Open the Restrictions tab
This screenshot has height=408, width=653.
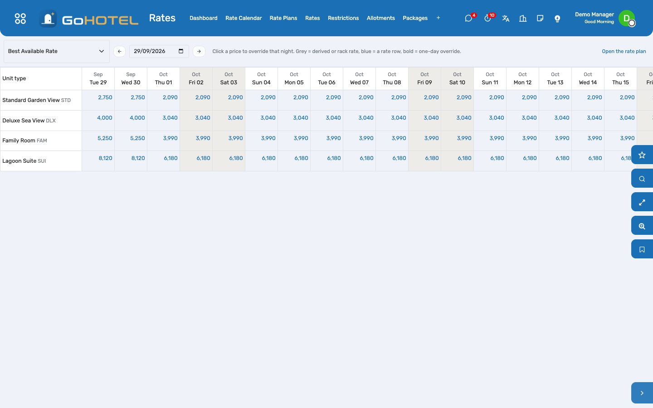(343, 18)
